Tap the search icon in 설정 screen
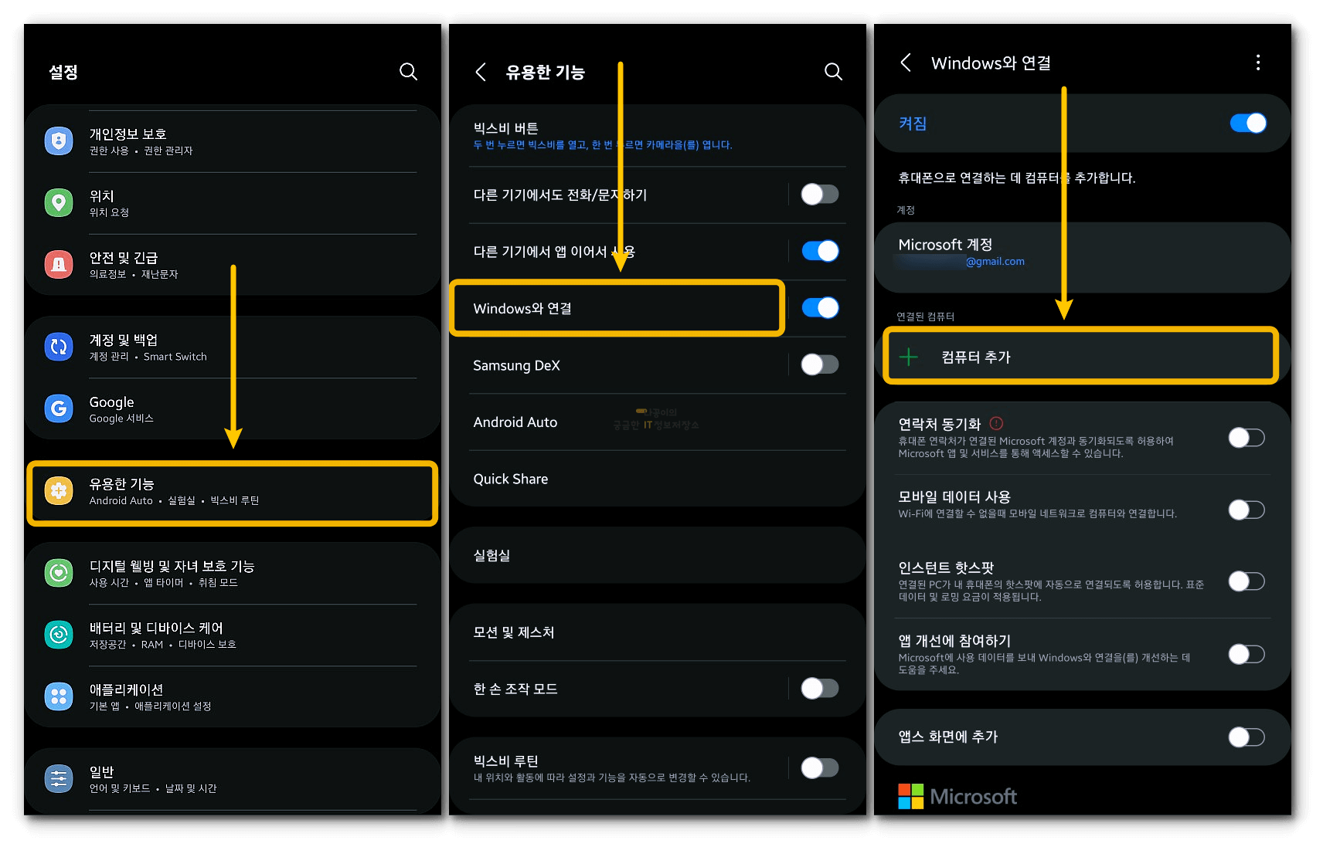The height and width of the screenshot is (847, 1323). [408, 72]
